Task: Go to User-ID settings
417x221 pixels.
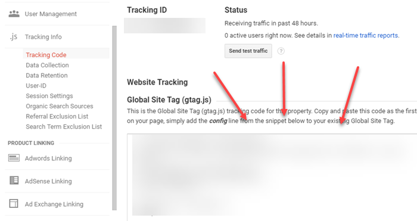Action: click(36, 86)
